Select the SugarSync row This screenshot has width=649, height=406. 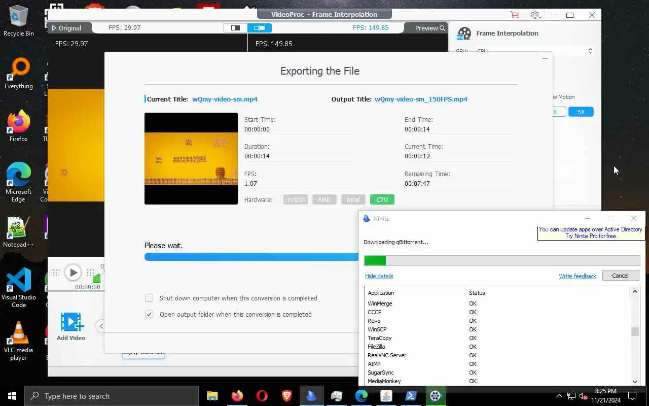point(498,373)
